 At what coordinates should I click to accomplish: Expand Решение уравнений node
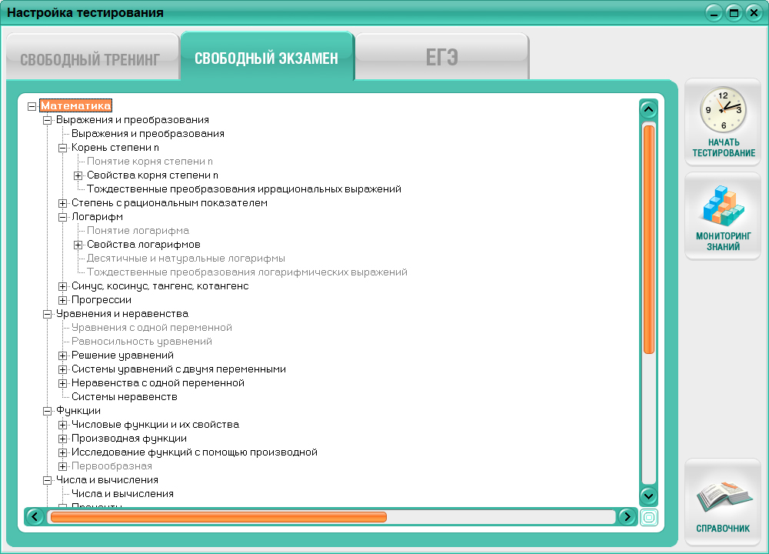(x=63, y=355)
